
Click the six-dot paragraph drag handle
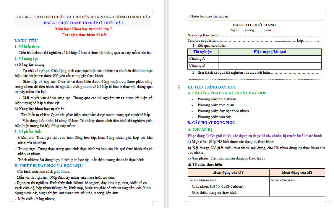(x=179, y=87)
